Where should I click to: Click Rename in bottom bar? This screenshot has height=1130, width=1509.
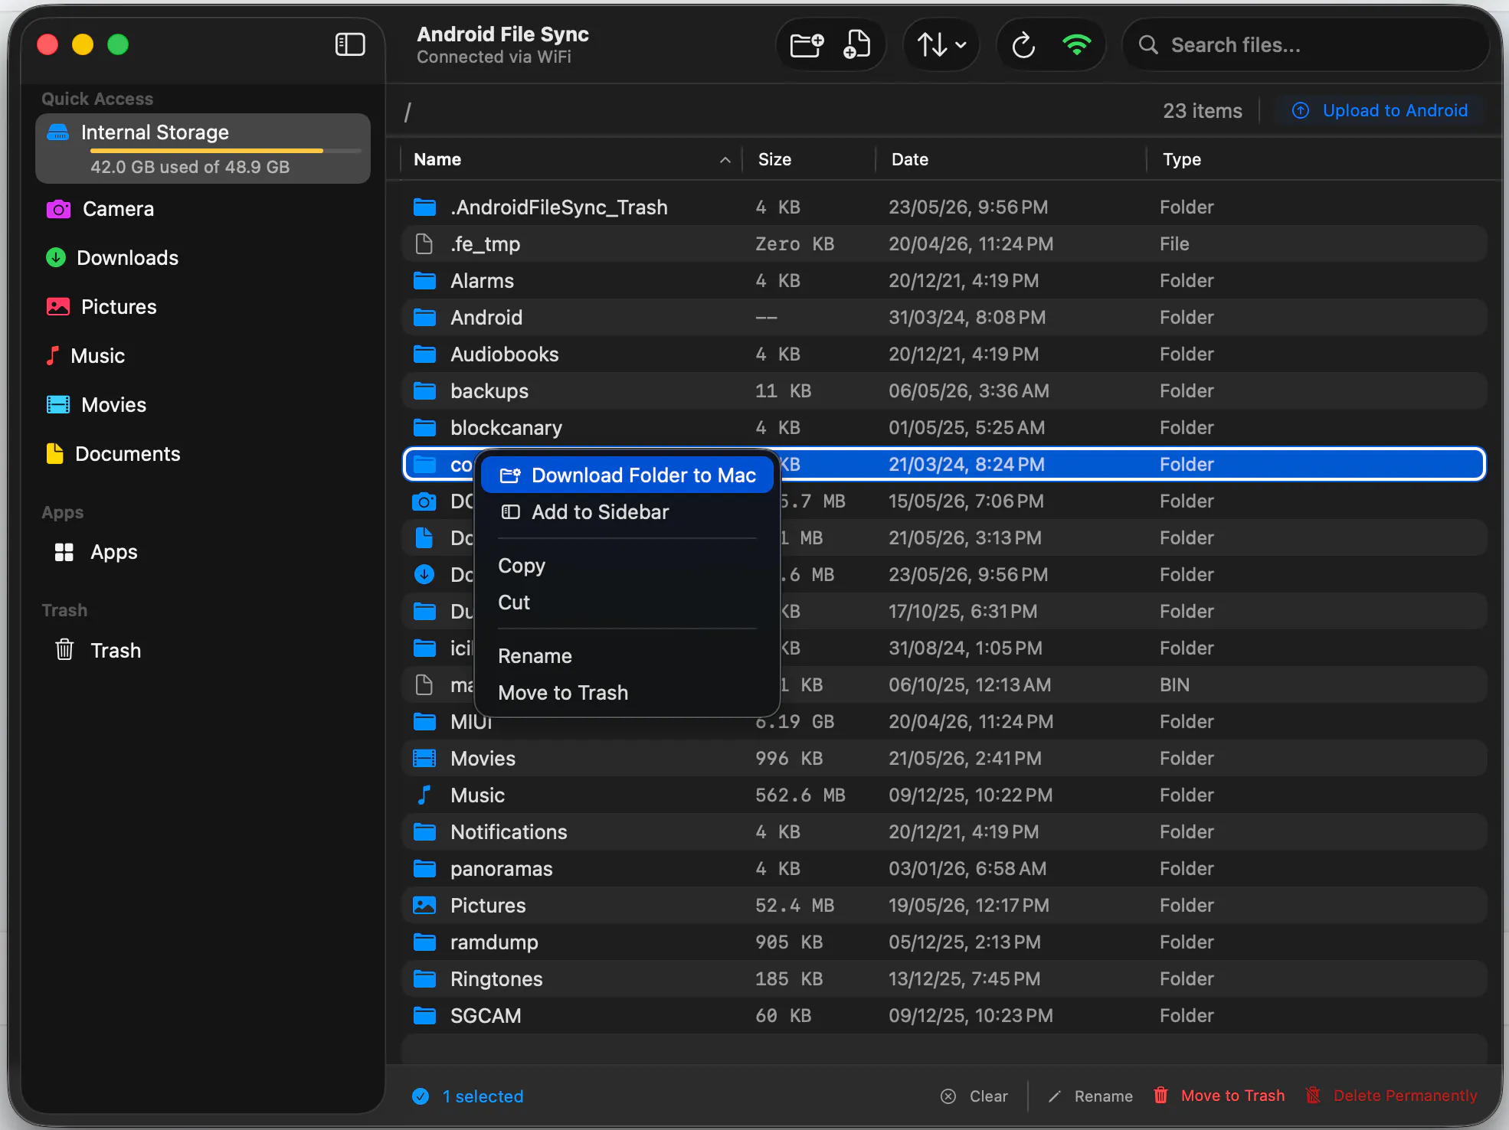1090,1096
